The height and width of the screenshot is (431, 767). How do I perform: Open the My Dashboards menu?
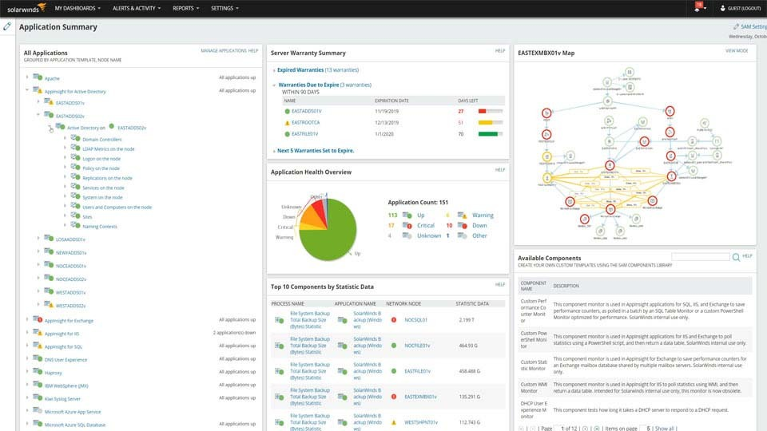point(77,8)
